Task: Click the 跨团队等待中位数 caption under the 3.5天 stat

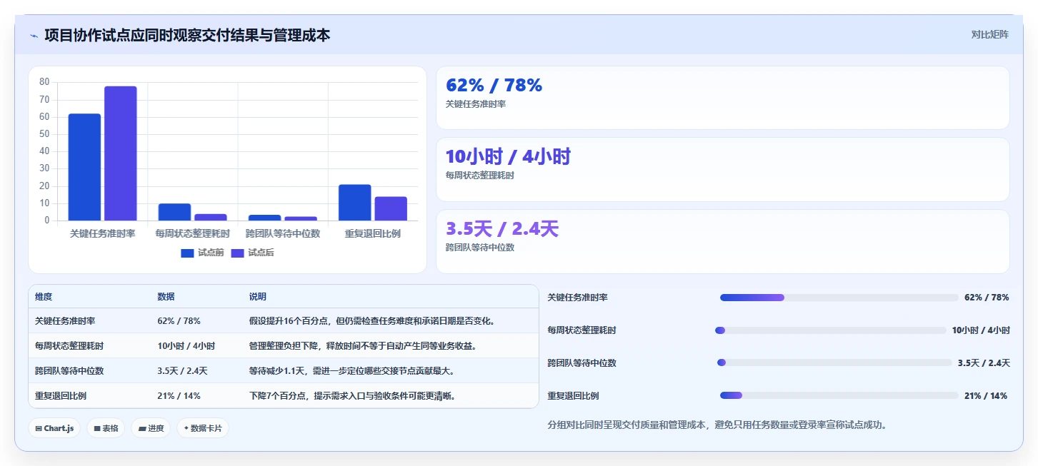Action: (x=480, y=248)
